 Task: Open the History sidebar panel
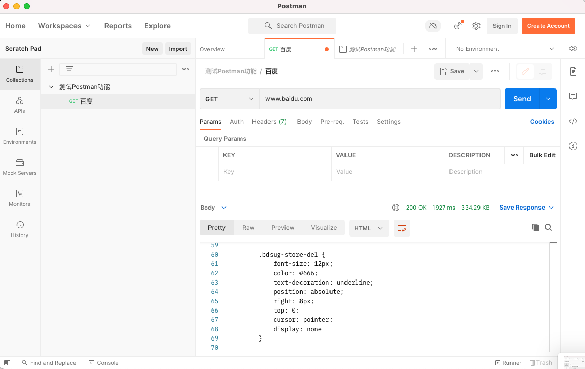click(20, 229)
